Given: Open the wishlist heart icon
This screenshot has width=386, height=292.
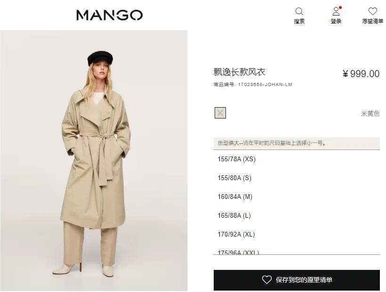Looking at the screenshot, I should click(x=372, y=11).
